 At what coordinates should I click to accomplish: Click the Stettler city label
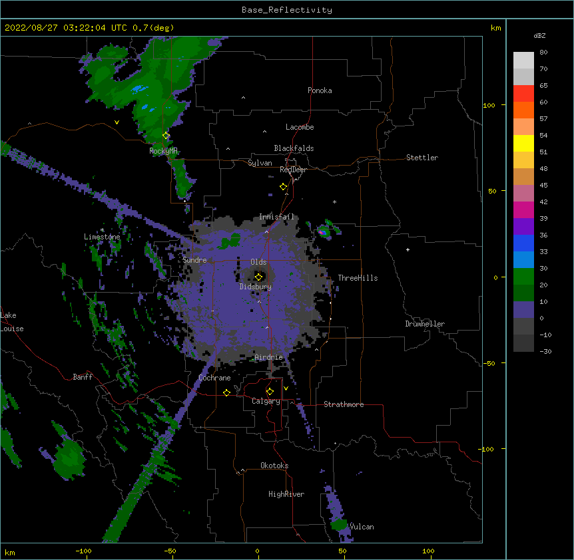(x=422, y=158)
